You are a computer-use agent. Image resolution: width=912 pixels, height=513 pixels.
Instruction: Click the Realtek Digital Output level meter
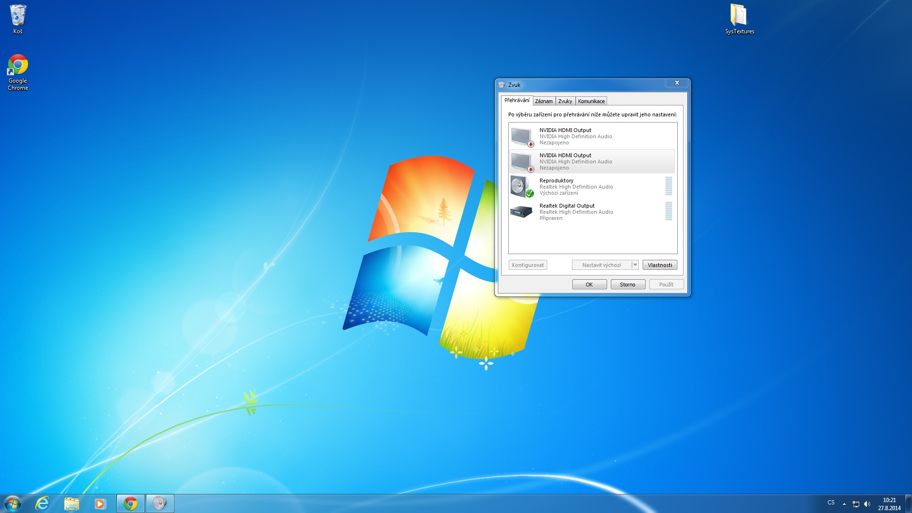pos(669,211)
